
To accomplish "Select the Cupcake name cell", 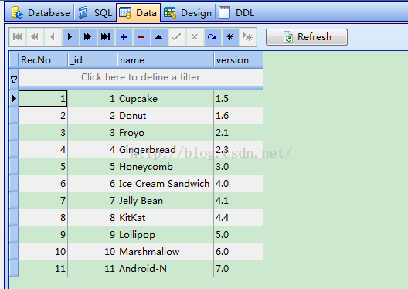I will click(x=165, y=99).
